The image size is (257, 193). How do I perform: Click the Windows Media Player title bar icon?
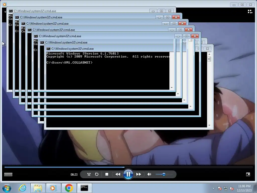[x=5, y=5]
